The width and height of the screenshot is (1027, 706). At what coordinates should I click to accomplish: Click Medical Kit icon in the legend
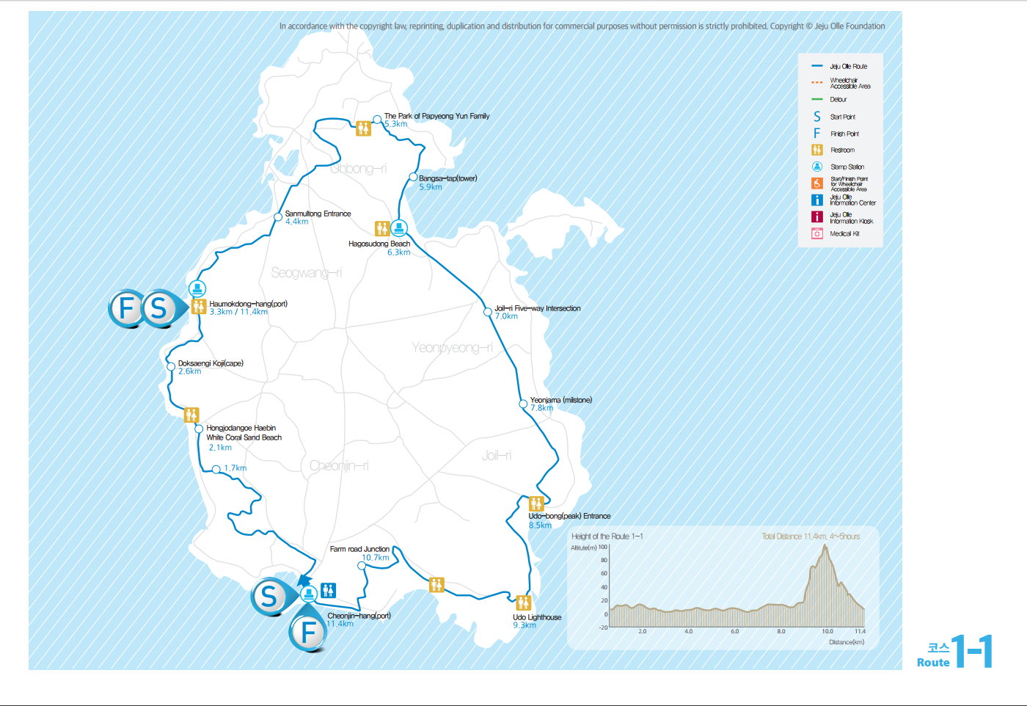(816, 233)
